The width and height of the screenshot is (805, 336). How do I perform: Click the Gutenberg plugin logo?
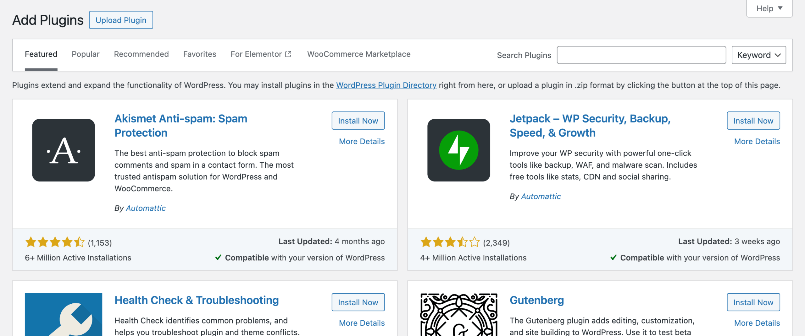[458, 315]
